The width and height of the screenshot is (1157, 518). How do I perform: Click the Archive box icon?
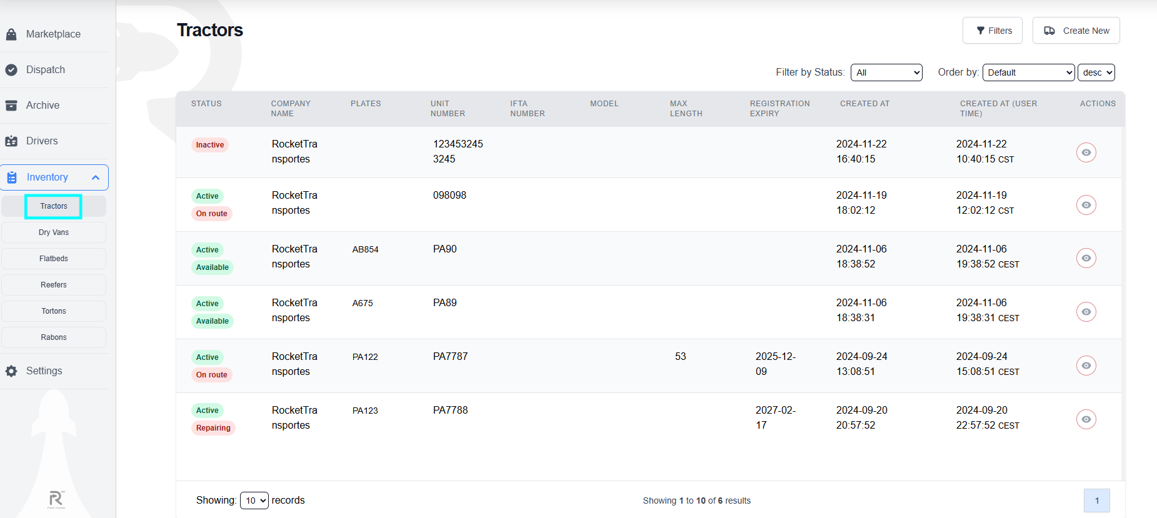tap(11, 106)
